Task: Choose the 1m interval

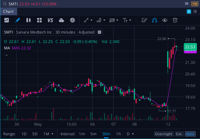Action: (x=82, y=134)
